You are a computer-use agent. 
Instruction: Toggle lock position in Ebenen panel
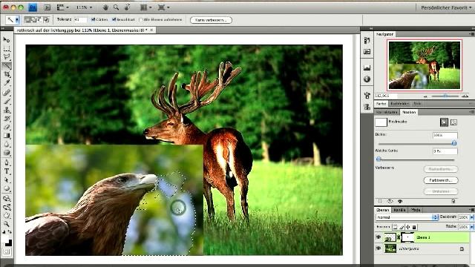(407, 227)
